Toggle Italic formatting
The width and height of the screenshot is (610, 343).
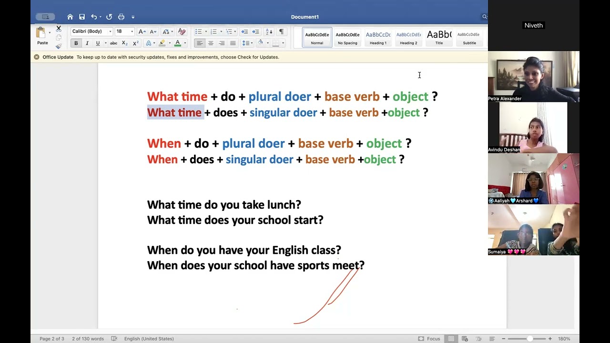point(87,43)
